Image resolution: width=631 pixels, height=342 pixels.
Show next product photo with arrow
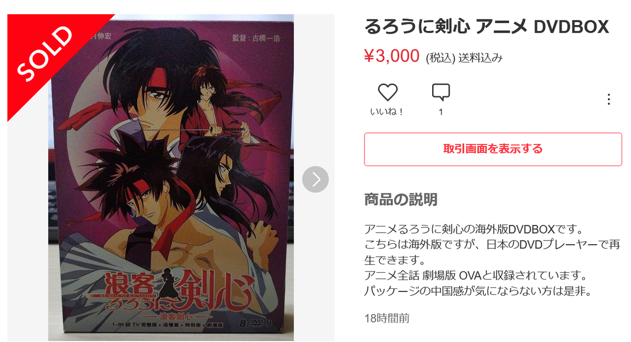[x=315, y=179]
